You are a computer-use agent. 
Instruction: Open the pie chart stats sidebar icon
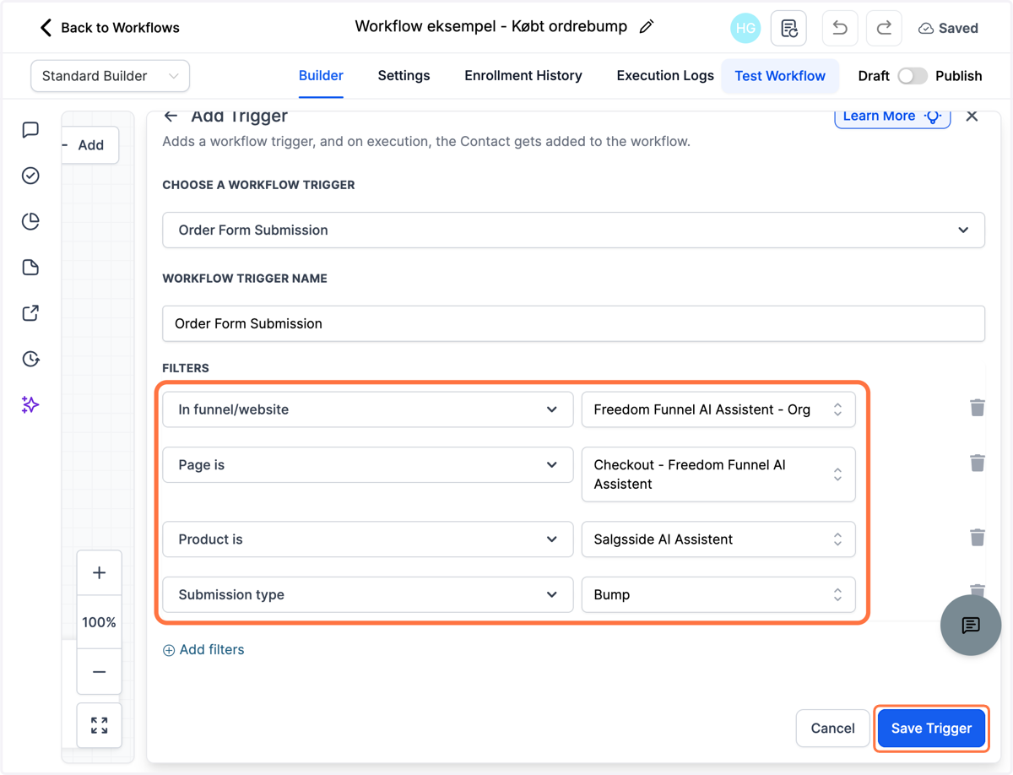(30, 221)
